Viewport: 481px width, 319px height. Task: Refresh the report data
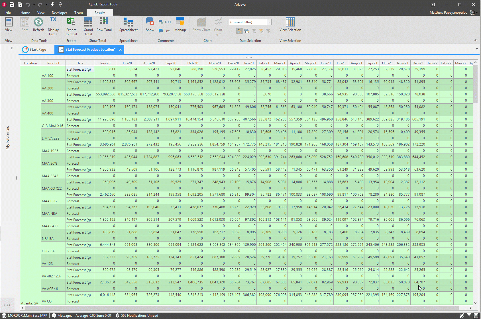[x=38, y=24]
